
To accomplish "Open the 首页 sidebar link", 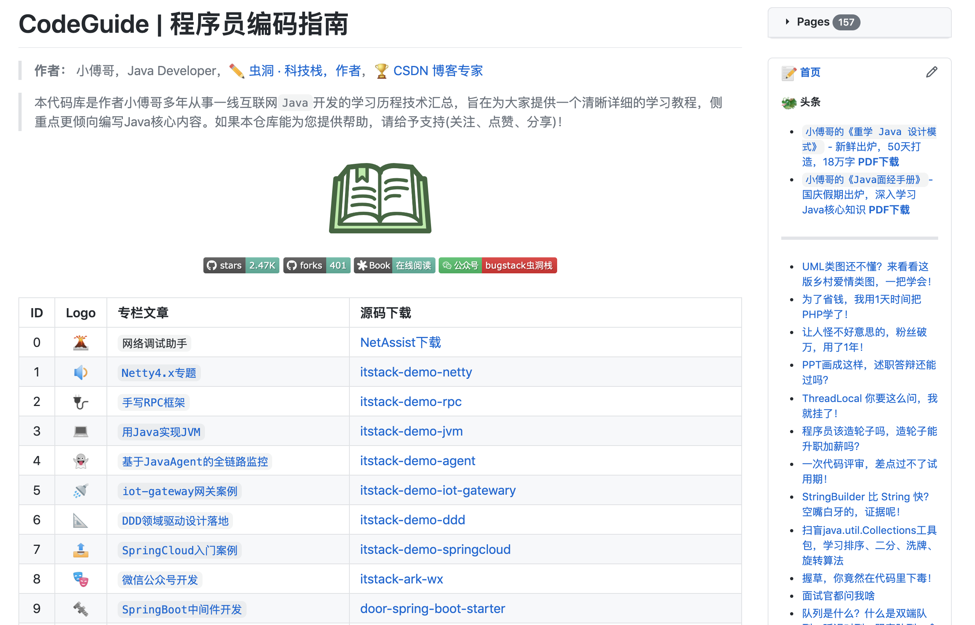I will pyautogui.click(x=810, y=72).
